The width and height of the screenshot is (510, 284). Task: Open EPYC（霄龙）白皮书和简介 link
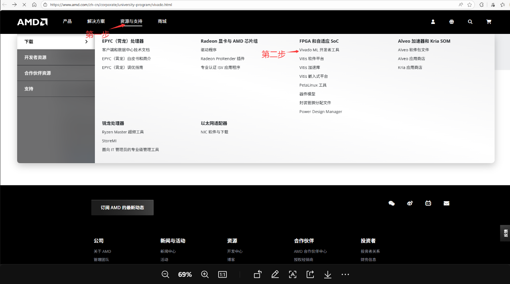click(x=126, y=59)
